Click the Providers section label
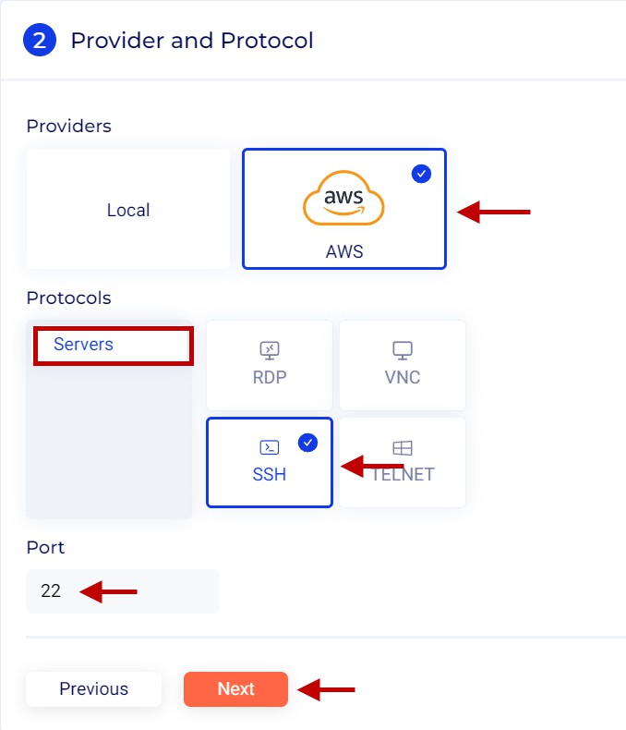The height and width of the screenshot is (730, 626). tap(69, 127)
